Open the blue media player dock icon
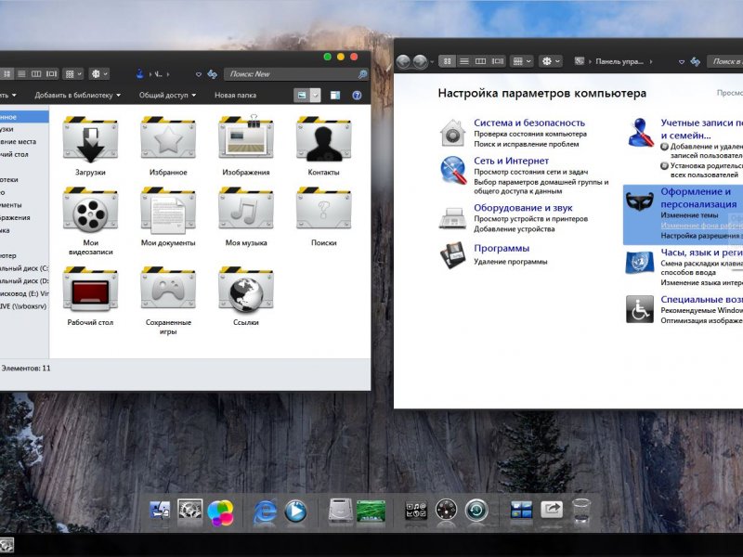 (x=295, y=512)
